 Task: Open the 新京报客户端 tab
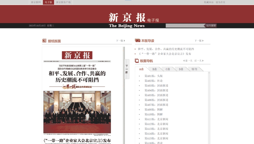click(63, 2)
